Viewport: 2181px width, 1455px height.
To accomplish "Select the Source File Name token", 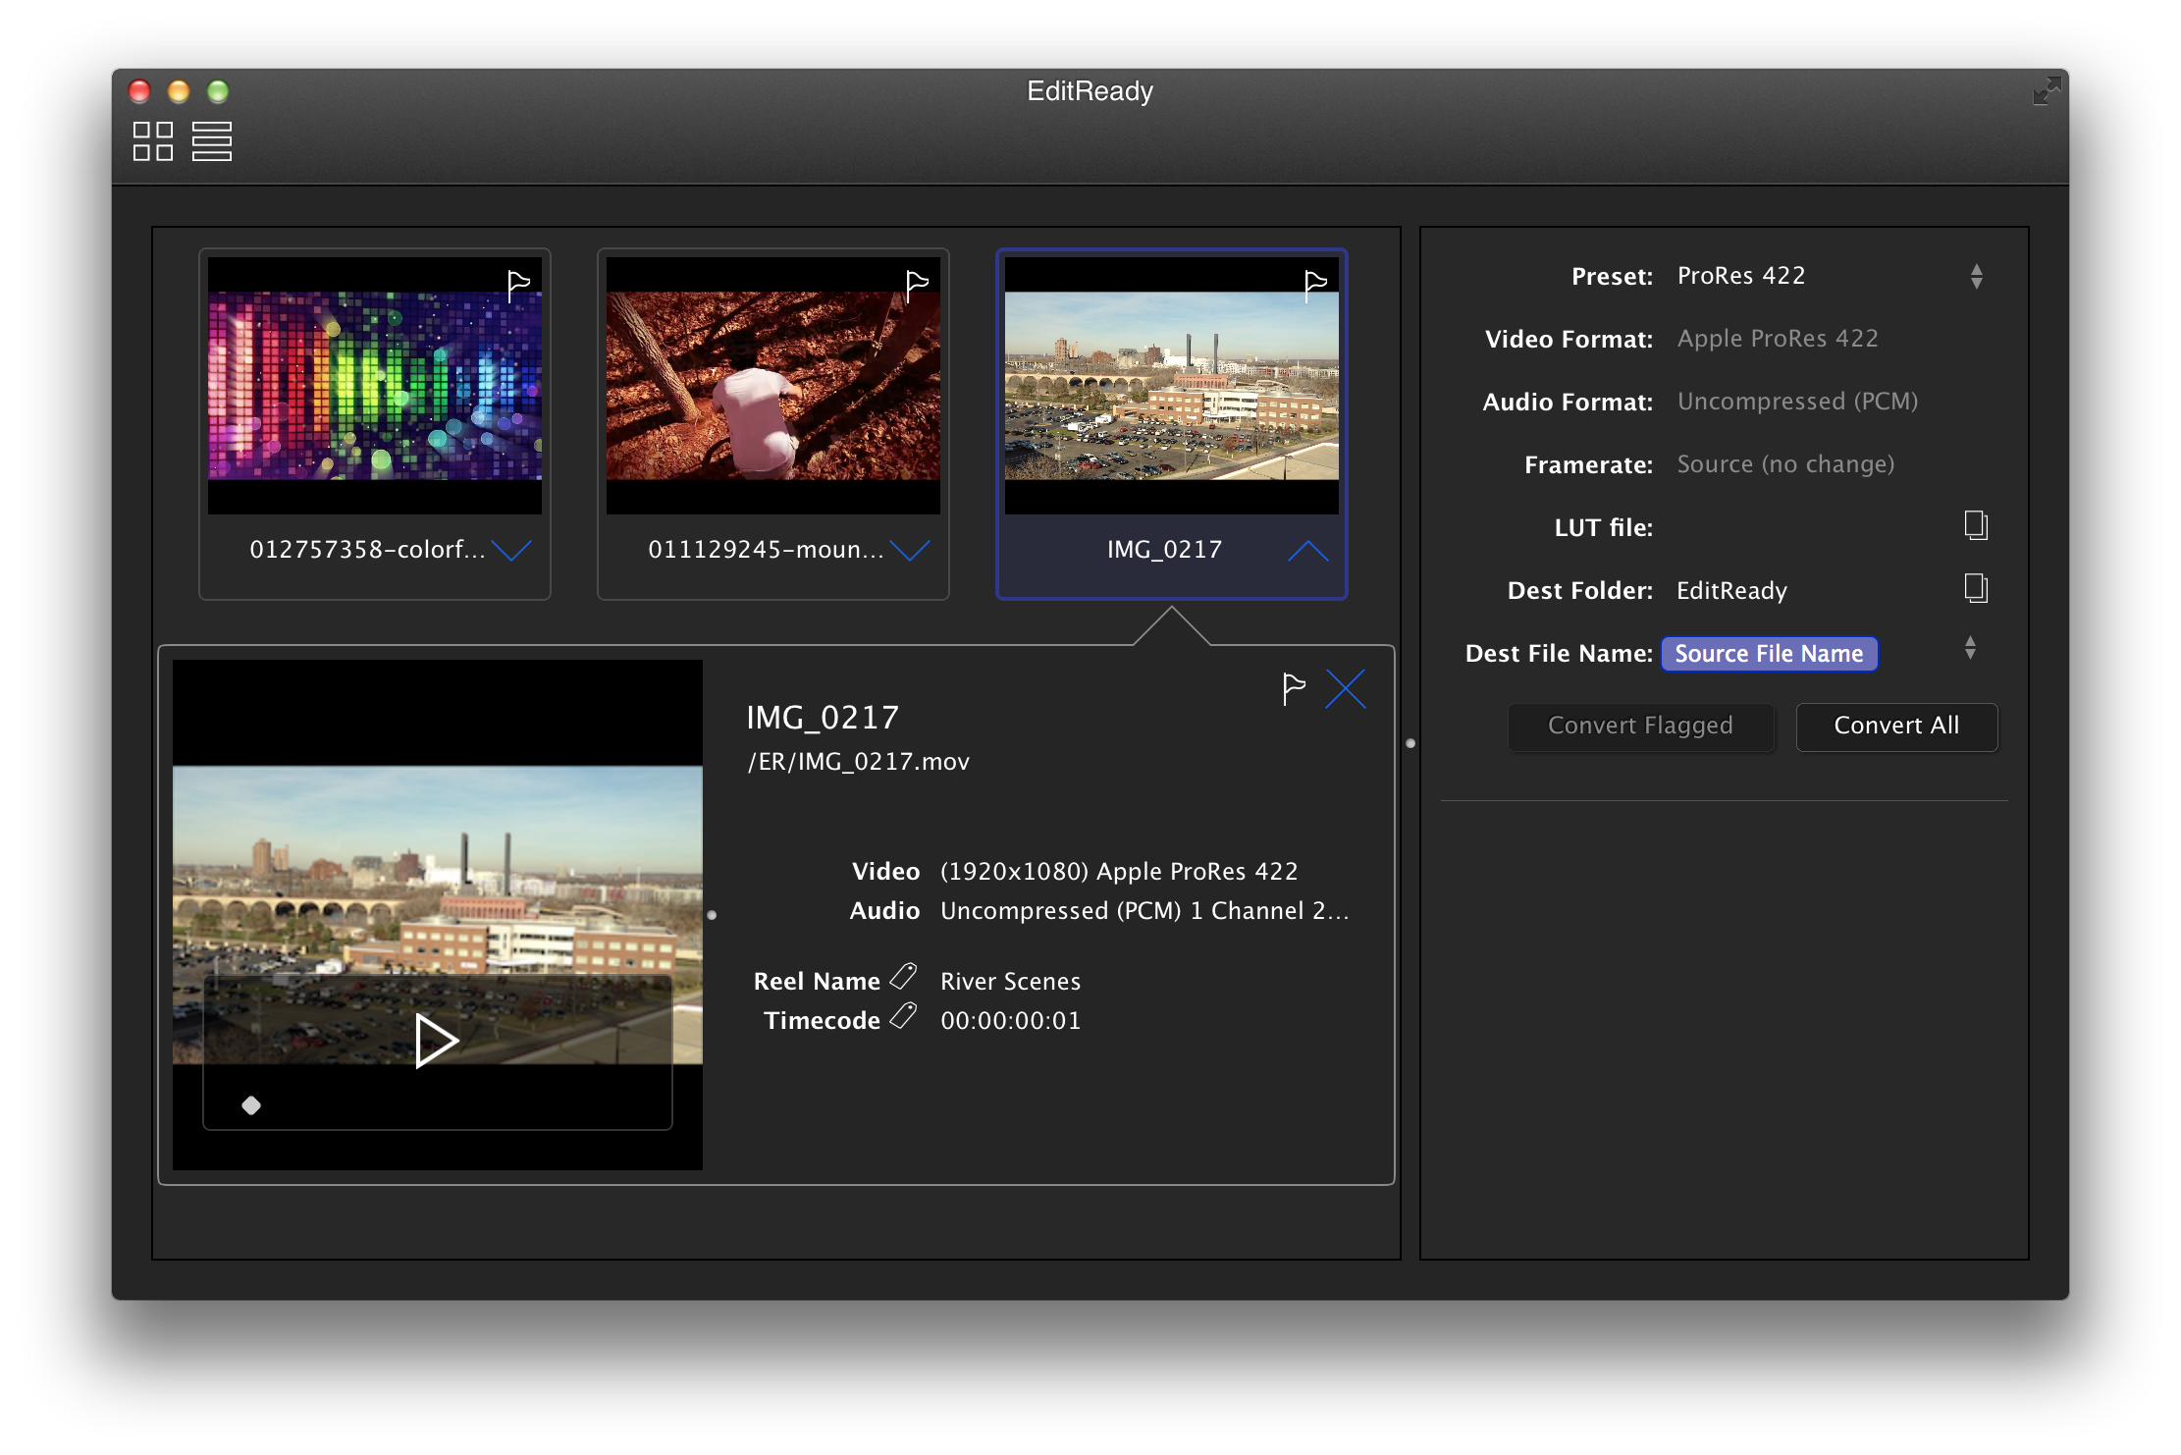I will point(1768,654).
